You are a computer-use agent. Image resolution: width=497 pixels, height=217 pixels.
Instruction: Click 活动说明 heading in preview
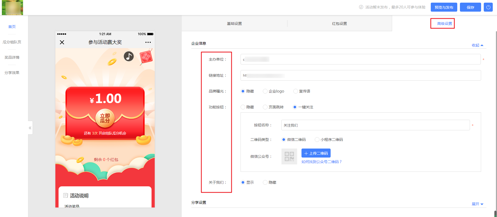[x=79, y=196]
